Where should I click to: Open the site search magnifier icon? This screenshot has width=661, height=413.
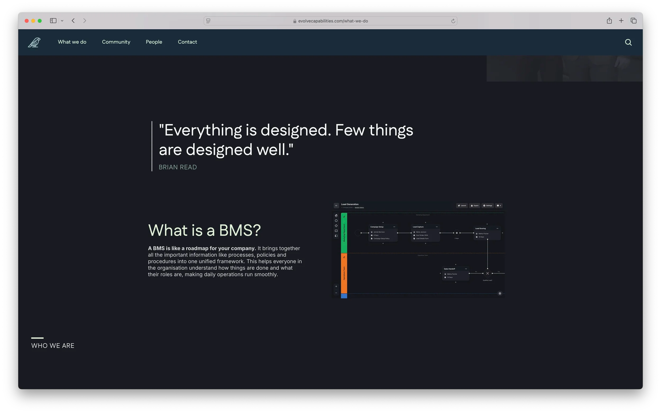(x=628, y=42)
